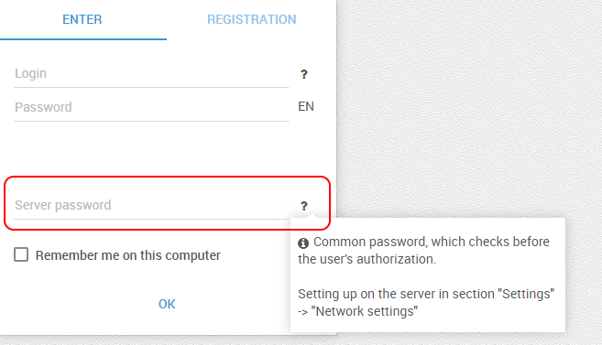
Task: Click the Server password help question mark
Action: pyautogui.click(x=303, y=206)
